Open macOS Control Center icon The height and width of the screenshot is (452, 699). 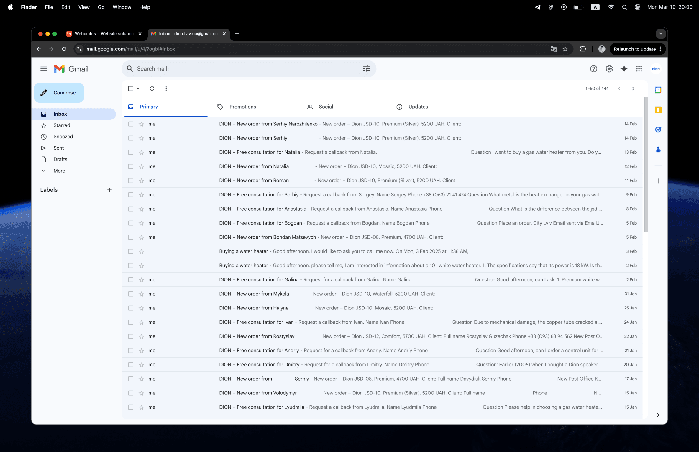[x=637, y=7]
